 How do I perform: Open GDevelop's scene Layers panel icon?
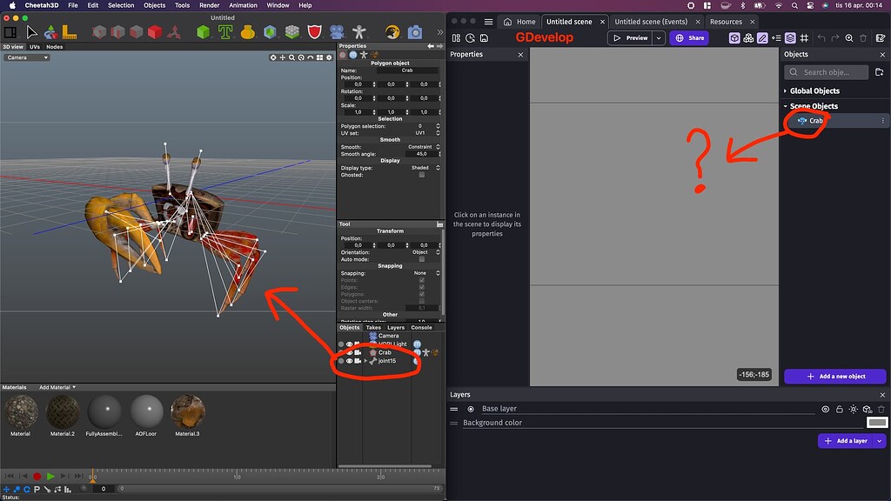pos(788,37)
